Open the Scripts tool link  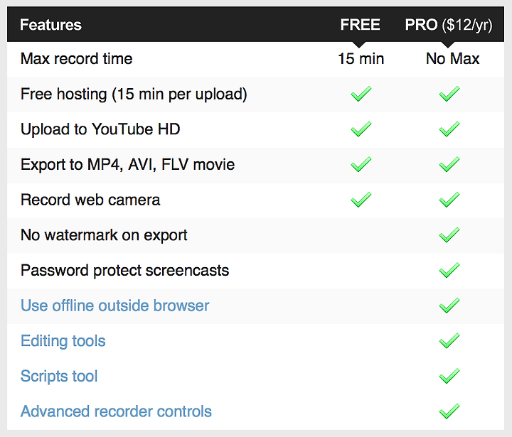pos(59,376)
